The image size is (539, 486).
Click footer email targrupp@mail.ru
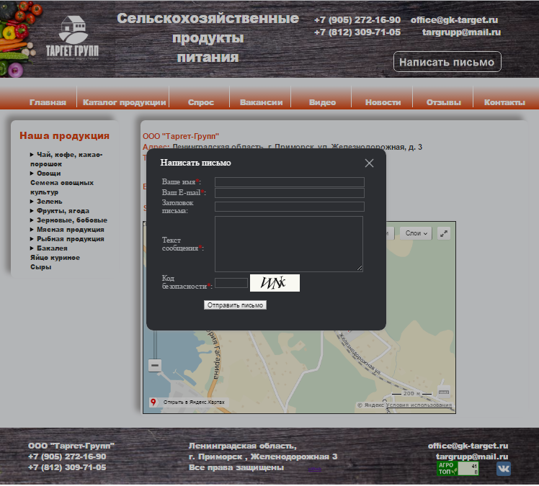tap(472, 456)
